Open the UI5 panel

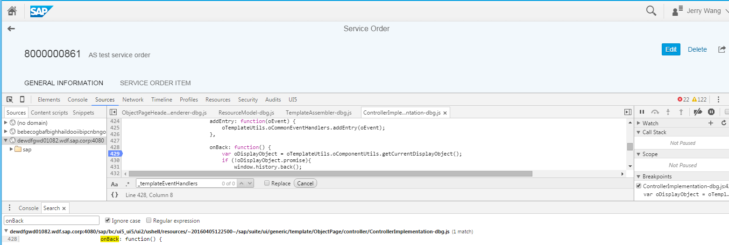pos(293,100)
